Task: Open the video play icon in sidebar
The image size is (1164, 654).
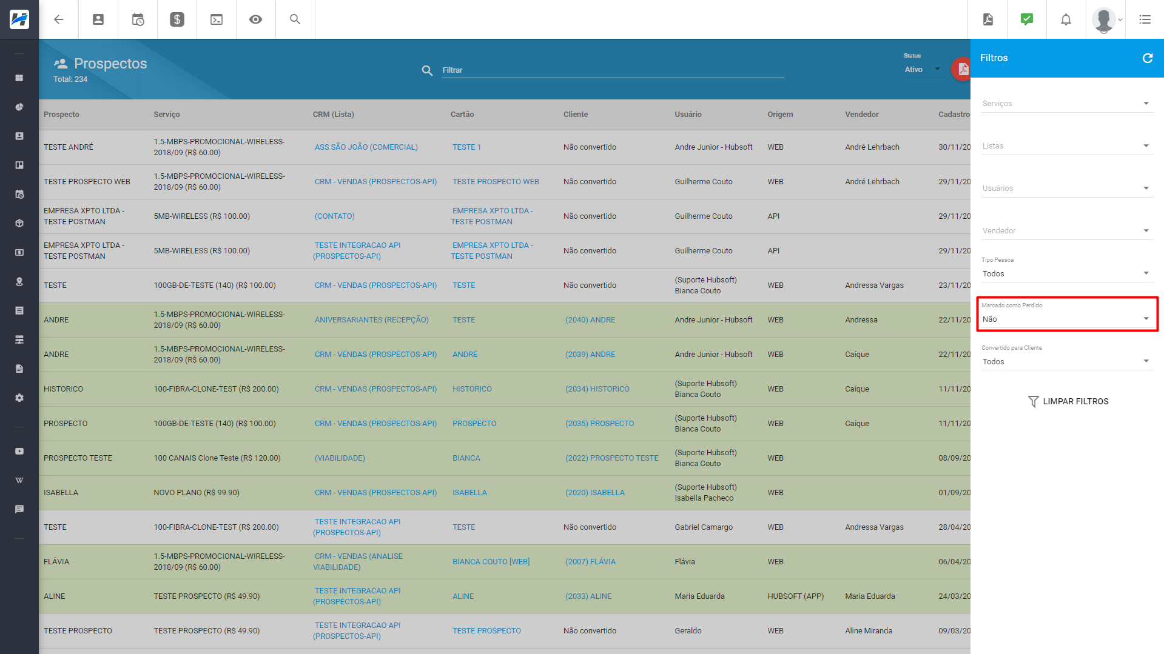Action: click(x=19, y=451)
